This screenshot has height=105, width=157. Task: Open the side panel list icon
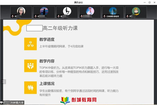3,82
